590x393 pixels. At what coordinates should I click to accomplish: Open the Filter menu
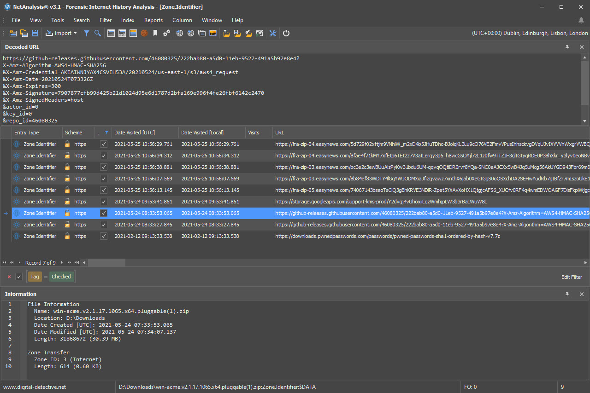106,20
